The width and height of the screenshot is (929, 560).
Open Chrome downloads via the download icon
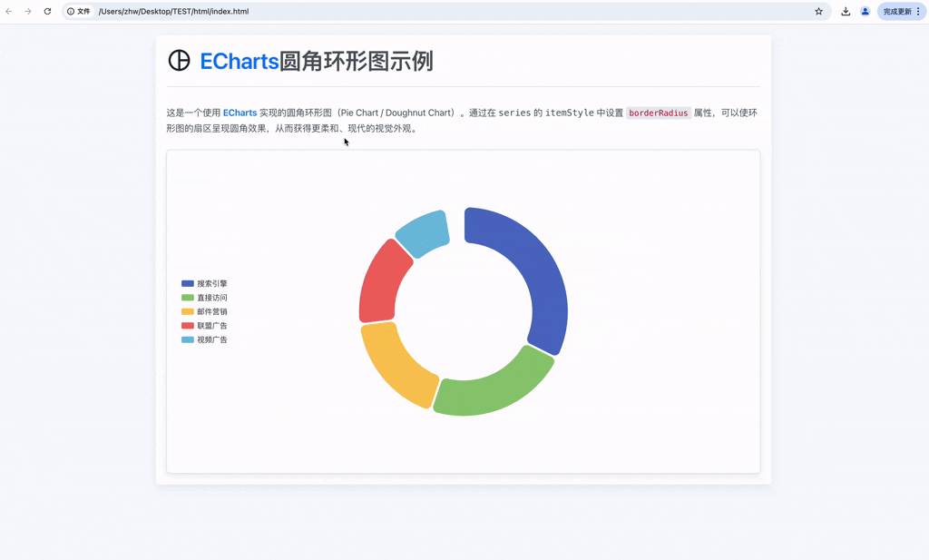click(x=845, y=11)
